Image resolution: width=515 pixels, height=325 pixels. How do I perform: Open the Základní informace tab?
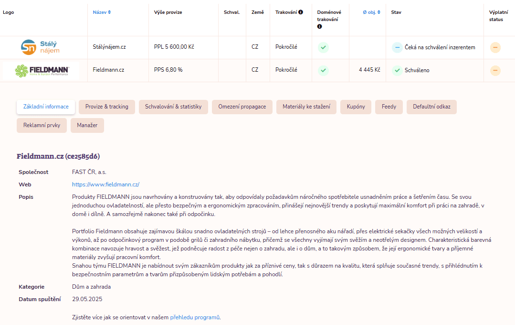46,107
